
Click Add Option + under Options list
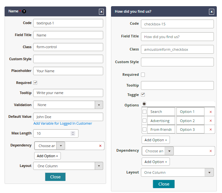[156, 140]
